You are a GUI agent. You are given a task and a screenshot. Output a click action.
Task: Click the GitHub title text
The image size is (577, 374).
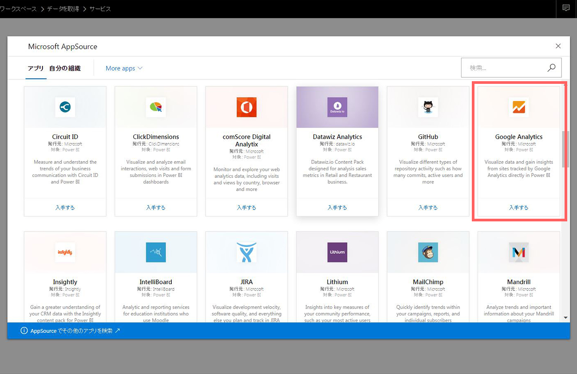coord(428,137)
